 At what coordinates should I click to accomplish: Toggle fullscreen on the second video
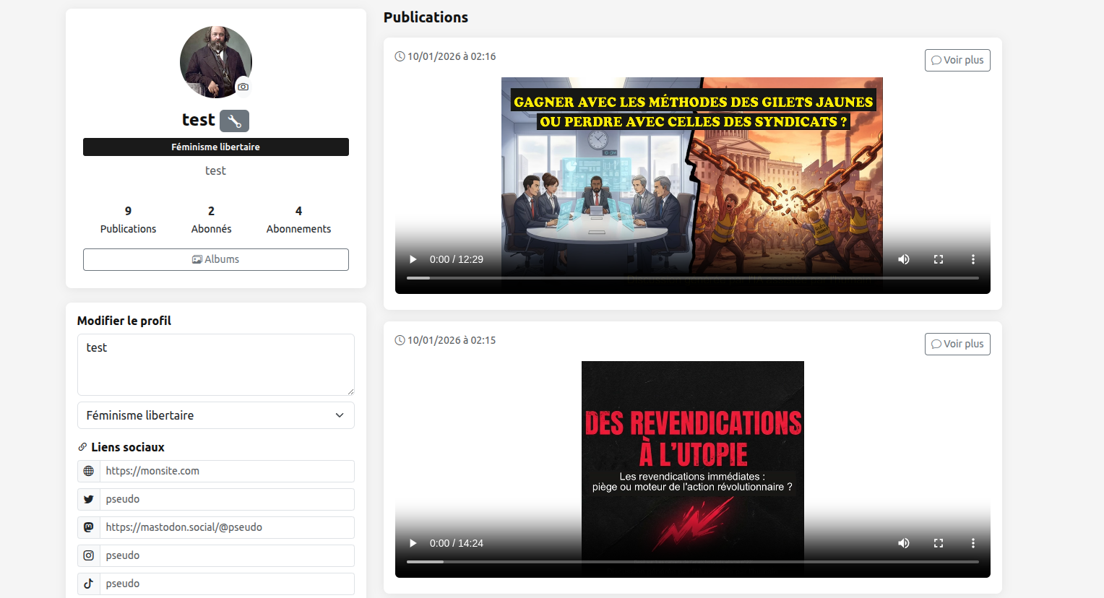click(938, 543)
